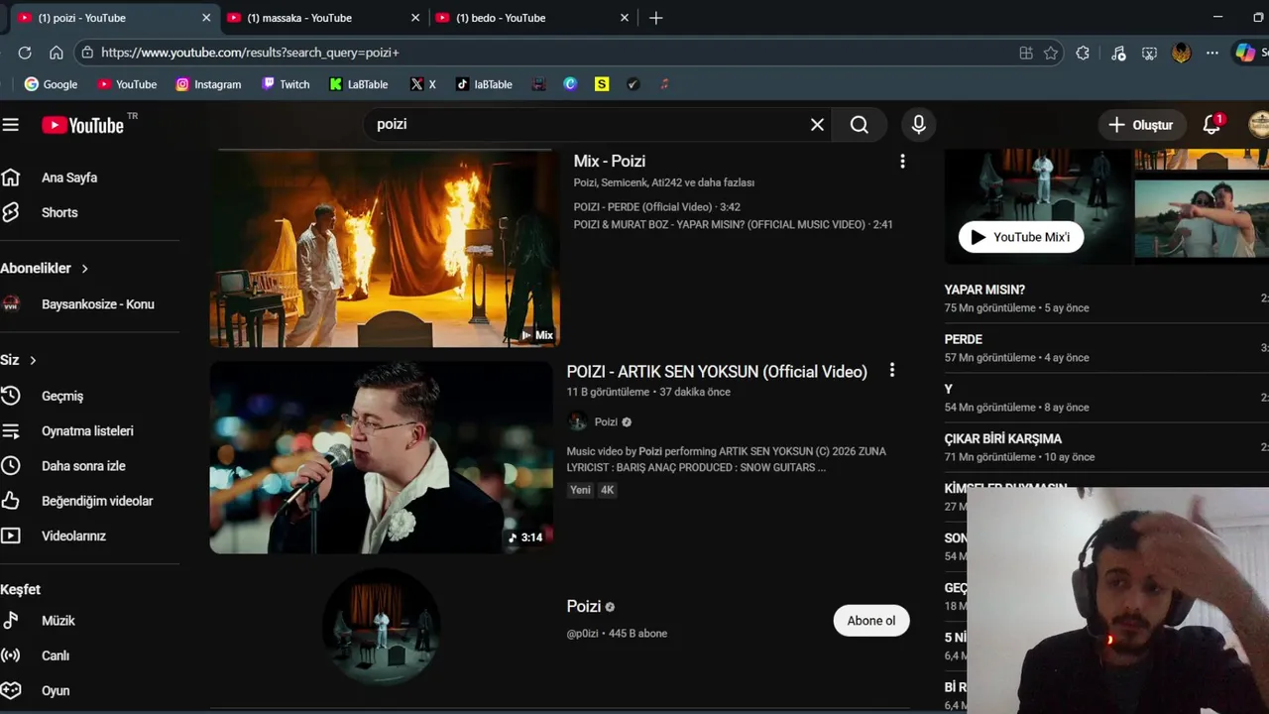Open more options for ARTIK SEN YOKSUN video

(x=891, y=371)
